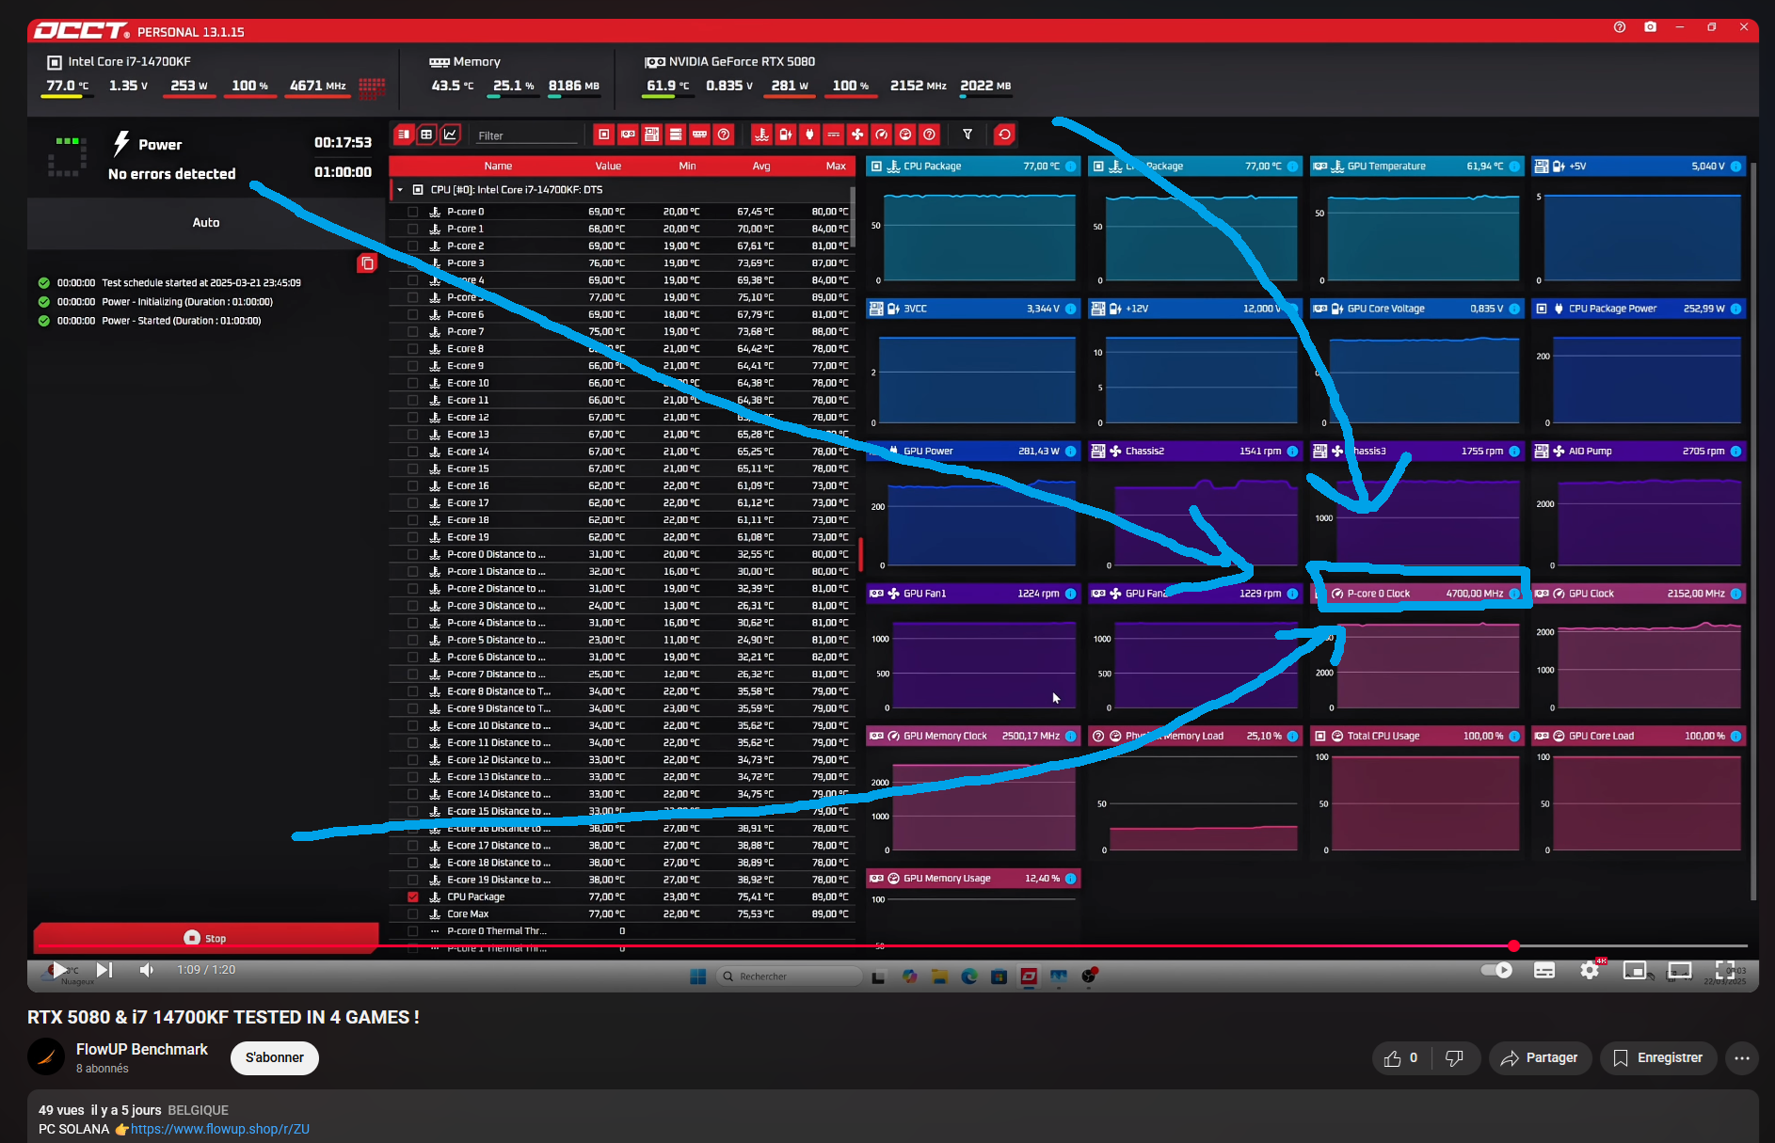Filter sensors by CPU chip icon

604,135
